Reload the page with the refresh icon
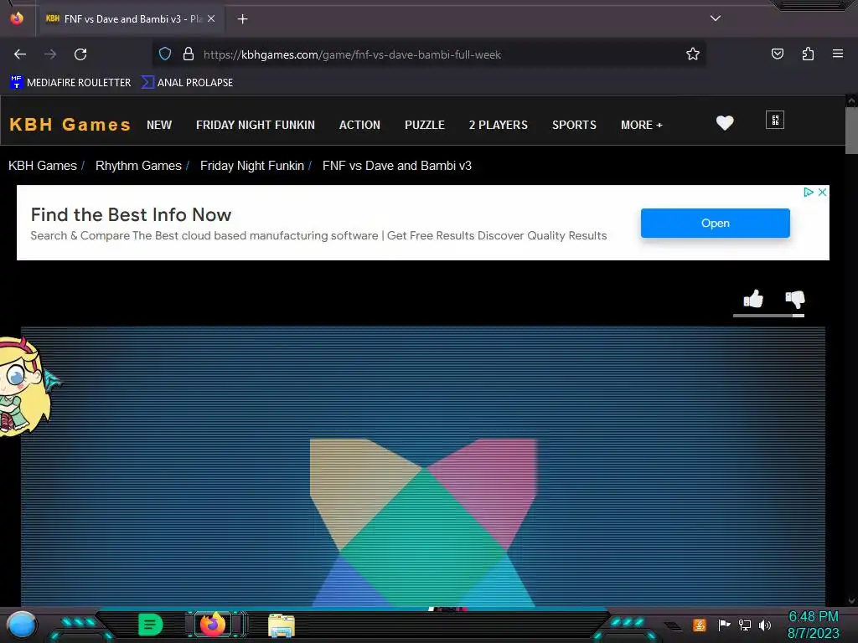 pos(80,54)
